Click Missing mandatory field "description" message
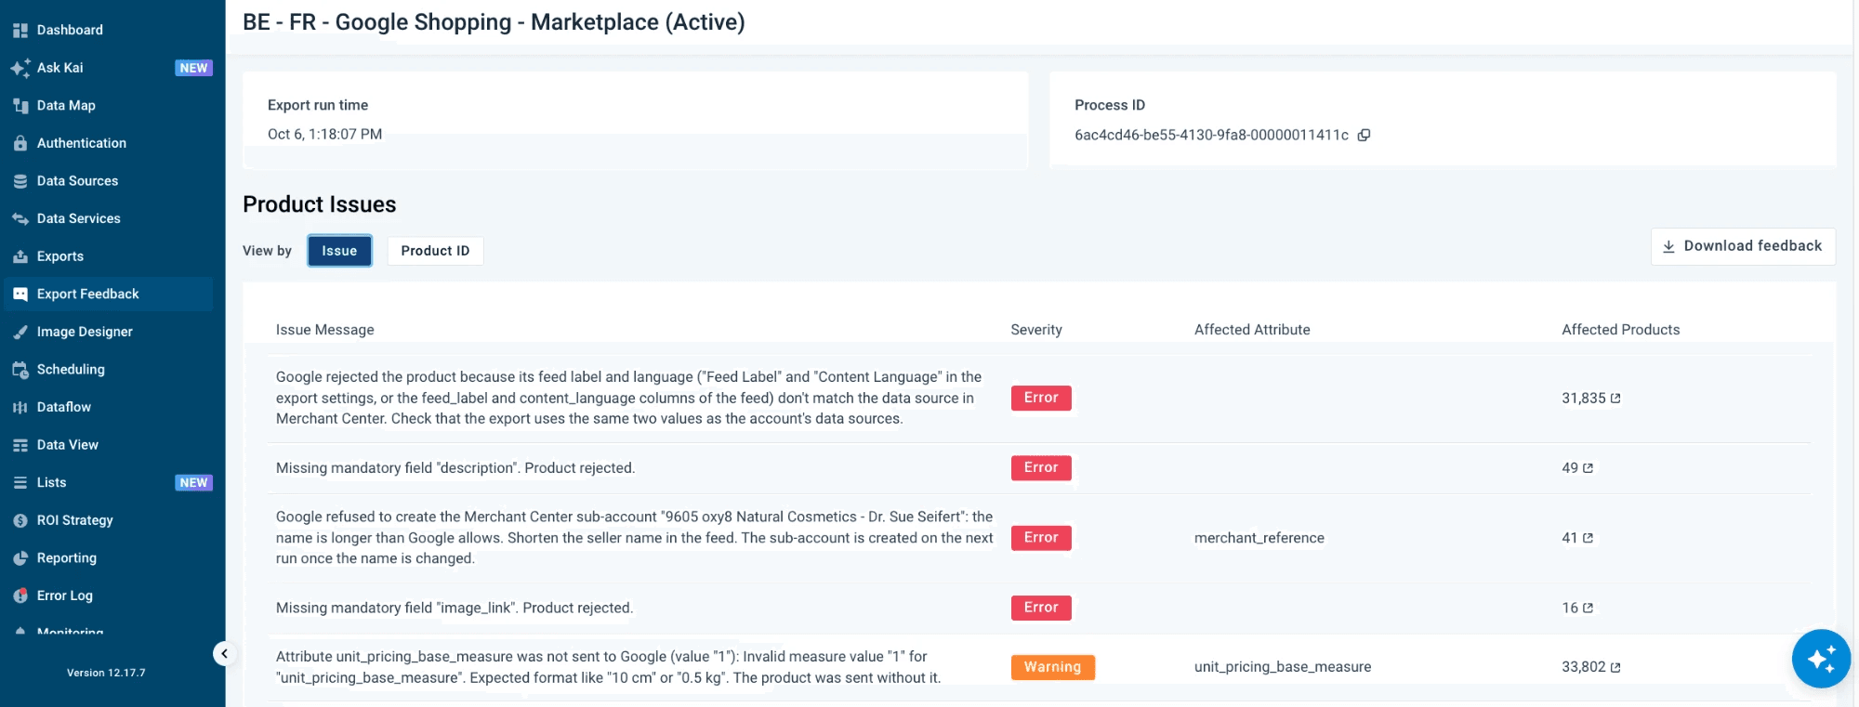 (455, 468)
